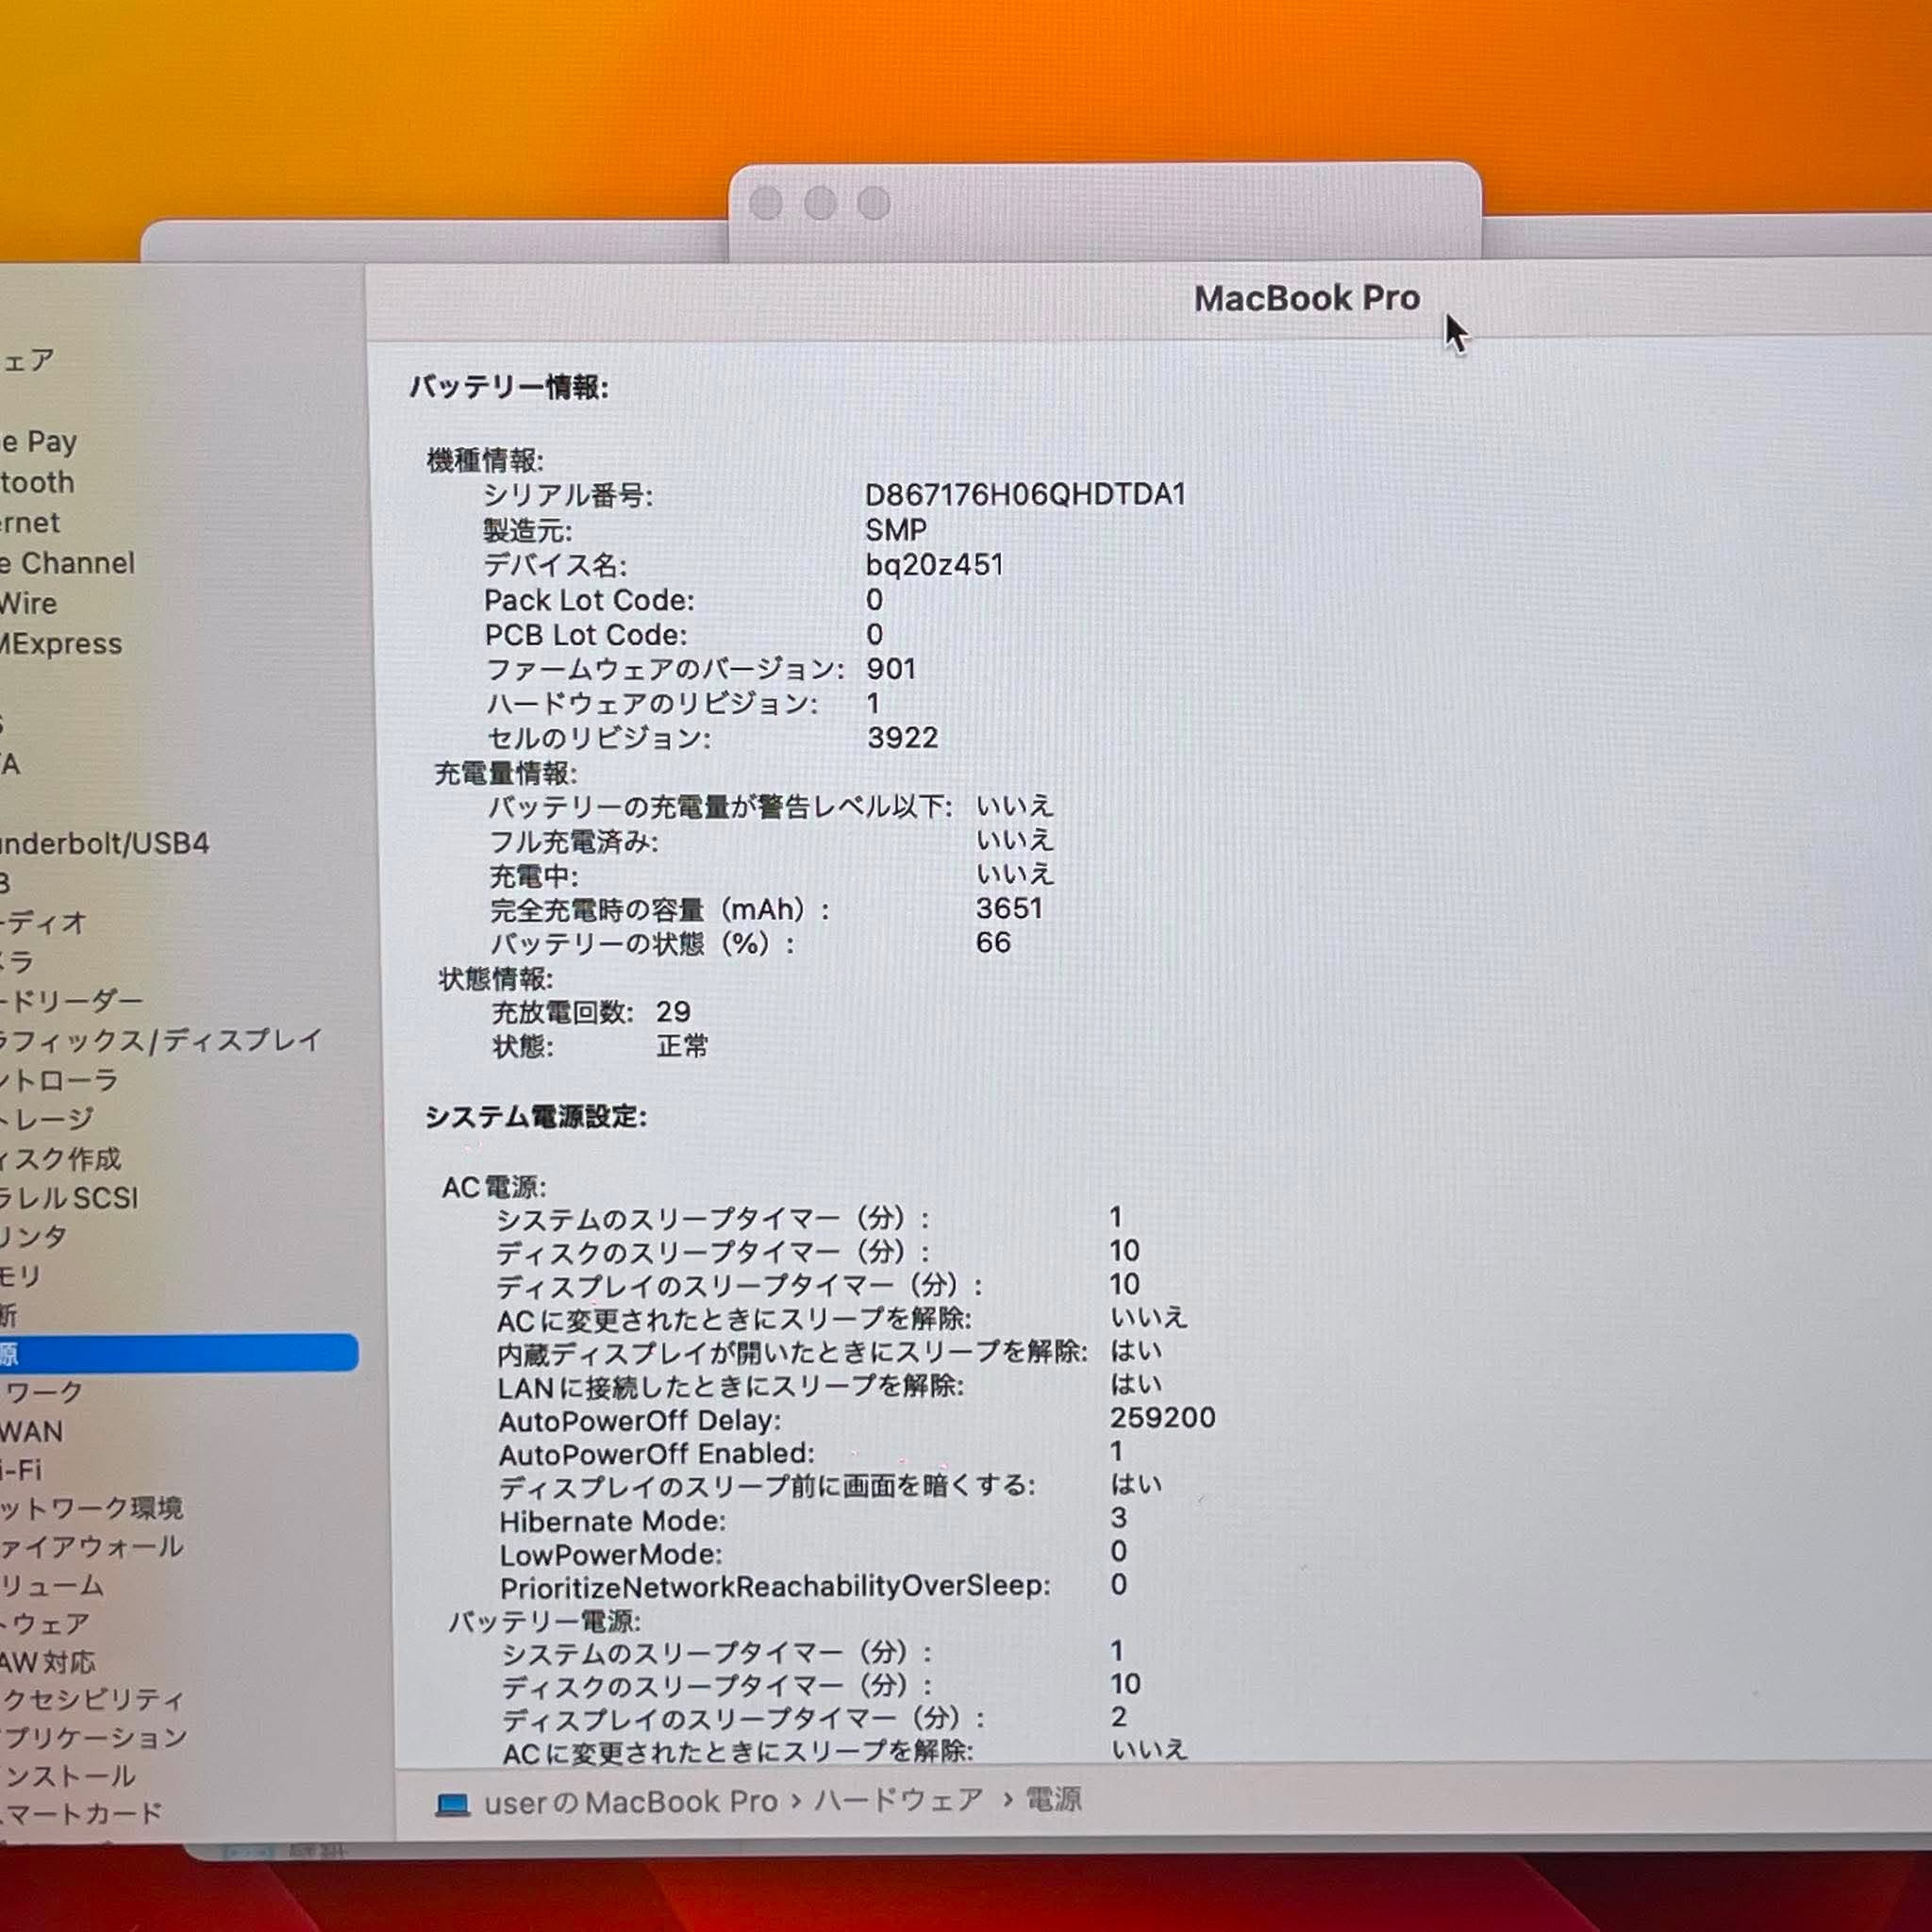Select the コントローラ sidebar row
The image size is (1932, 1932).
pyautogui.click(x=60, y=1080)
